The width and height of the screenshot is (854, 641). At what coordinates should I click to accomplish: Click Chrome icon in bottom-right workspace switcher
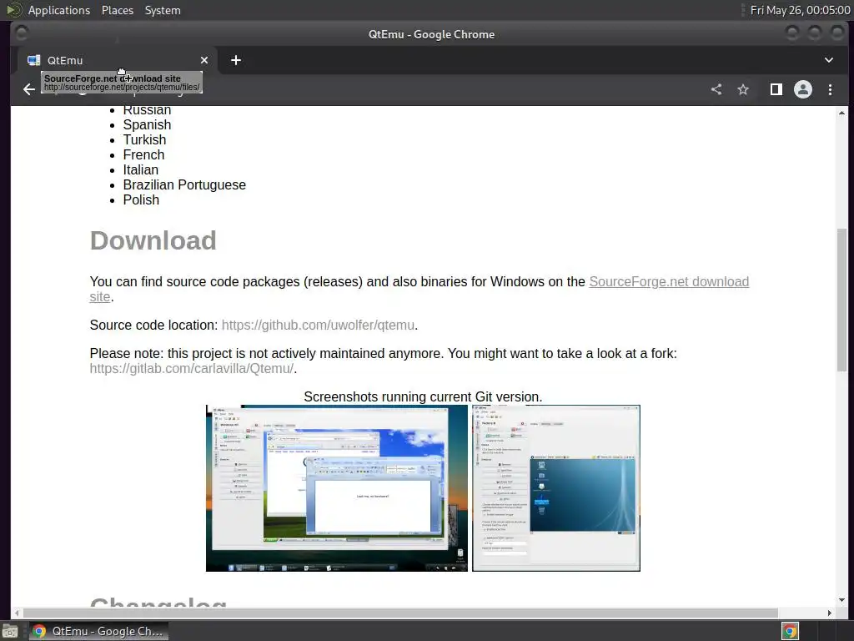(790, 632)
